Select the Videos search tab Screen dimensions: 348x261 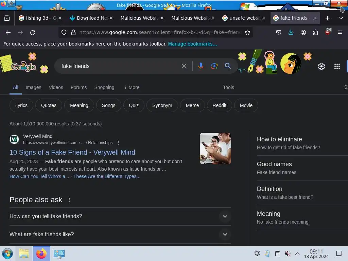tap(56, 87)
